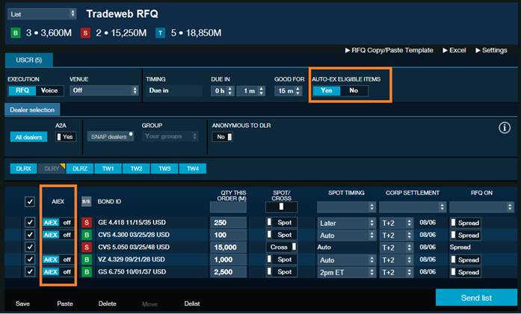
Task: Toggle Spot/Cross for GE 4.418 row
Action: (282, 223)
